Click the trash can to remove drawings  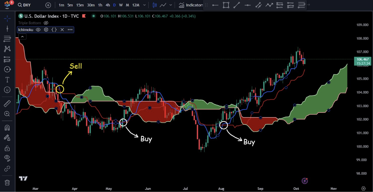click(7, 182)
